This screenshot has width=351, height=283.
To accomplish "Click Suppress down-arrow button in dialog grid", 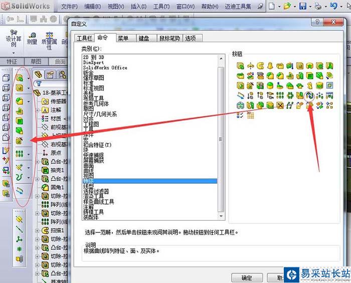I will coord(250,96).
